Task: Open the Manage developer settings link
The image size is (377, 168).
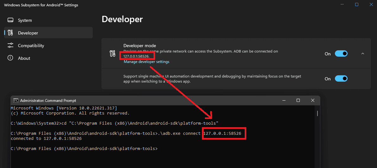Action: pos(147,62)
